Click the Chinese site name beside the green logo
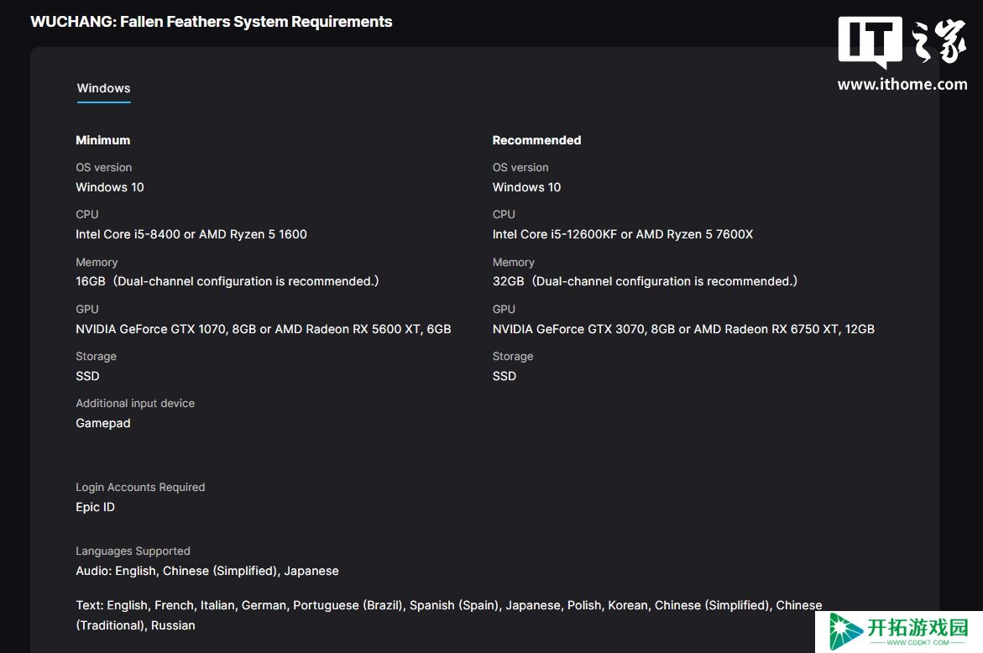 tap(918, 627)
